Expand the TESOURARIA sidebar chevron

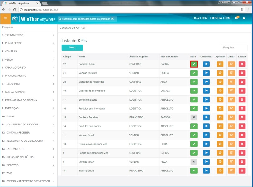[53, 84]
